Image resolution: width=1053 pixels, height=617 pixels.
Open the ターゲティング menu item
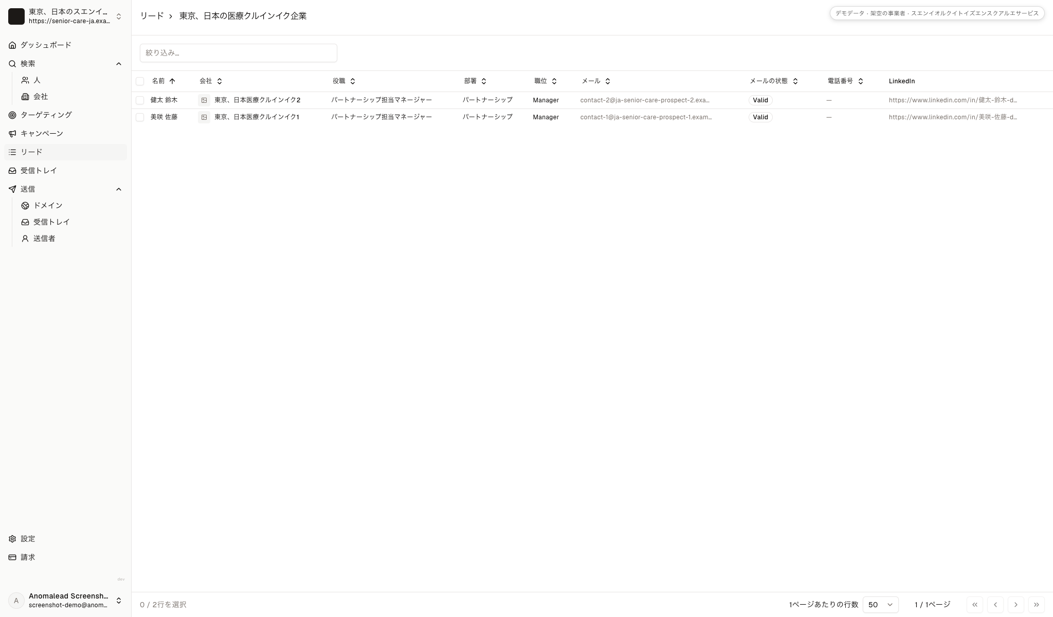(x=65, y=115)
